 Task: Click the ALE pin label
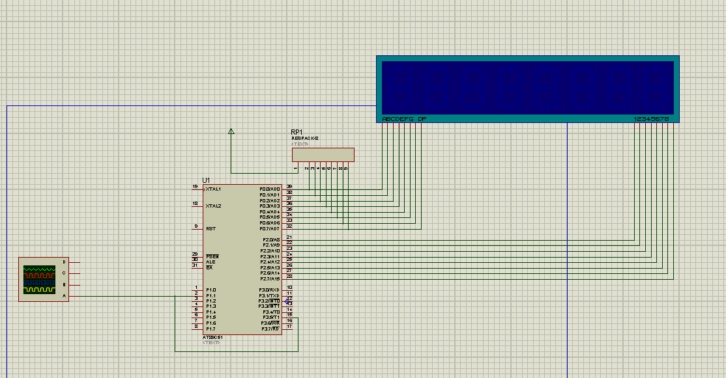(x=211, y=262)
